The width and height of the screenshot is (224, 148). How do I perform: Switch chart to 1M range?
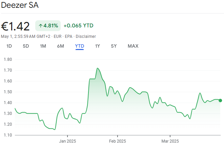coord(43,46)
